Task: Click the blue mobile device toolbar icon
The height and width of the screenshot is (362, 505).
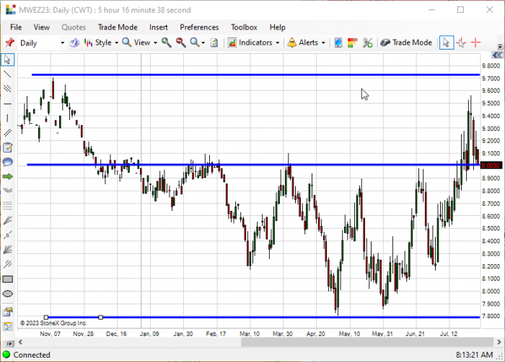Action: pos(338,42)
